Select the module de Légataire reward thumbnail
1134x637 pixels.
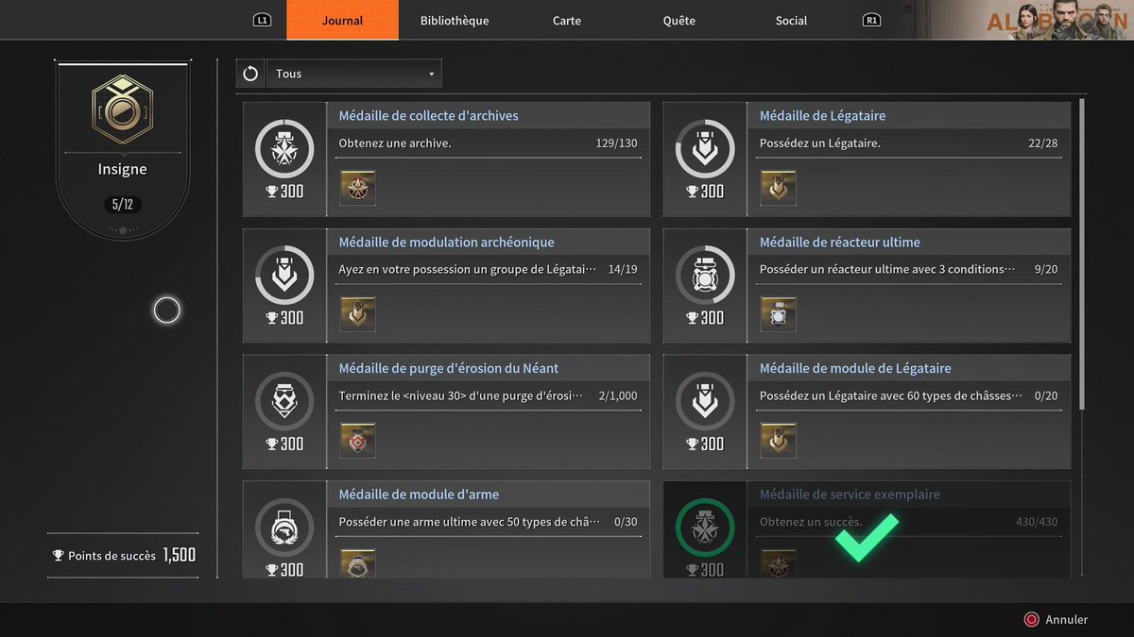click(x=779, y=441)
